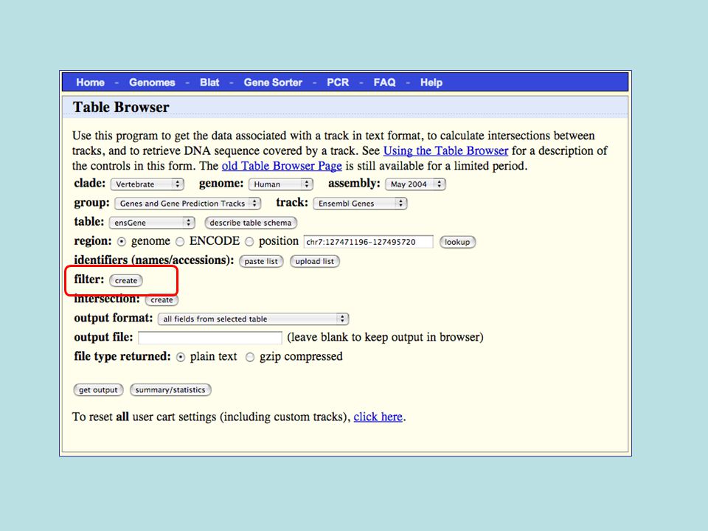Click the paste list identifiers button
708x531 pixels.
[261, 261]
